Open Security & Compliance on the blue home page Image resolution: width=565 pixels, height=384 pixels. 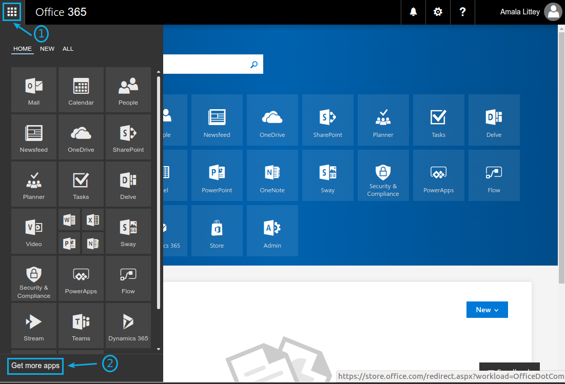383,175
